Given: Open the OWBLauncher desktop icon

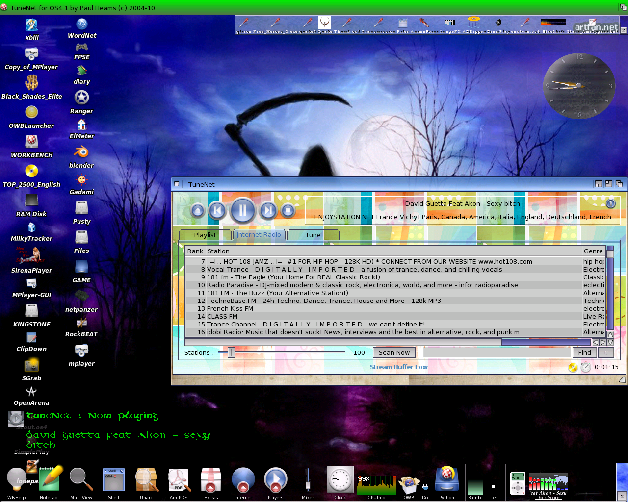Looking at the screenshot, I should pyautogui.click(x=31, y=117).
